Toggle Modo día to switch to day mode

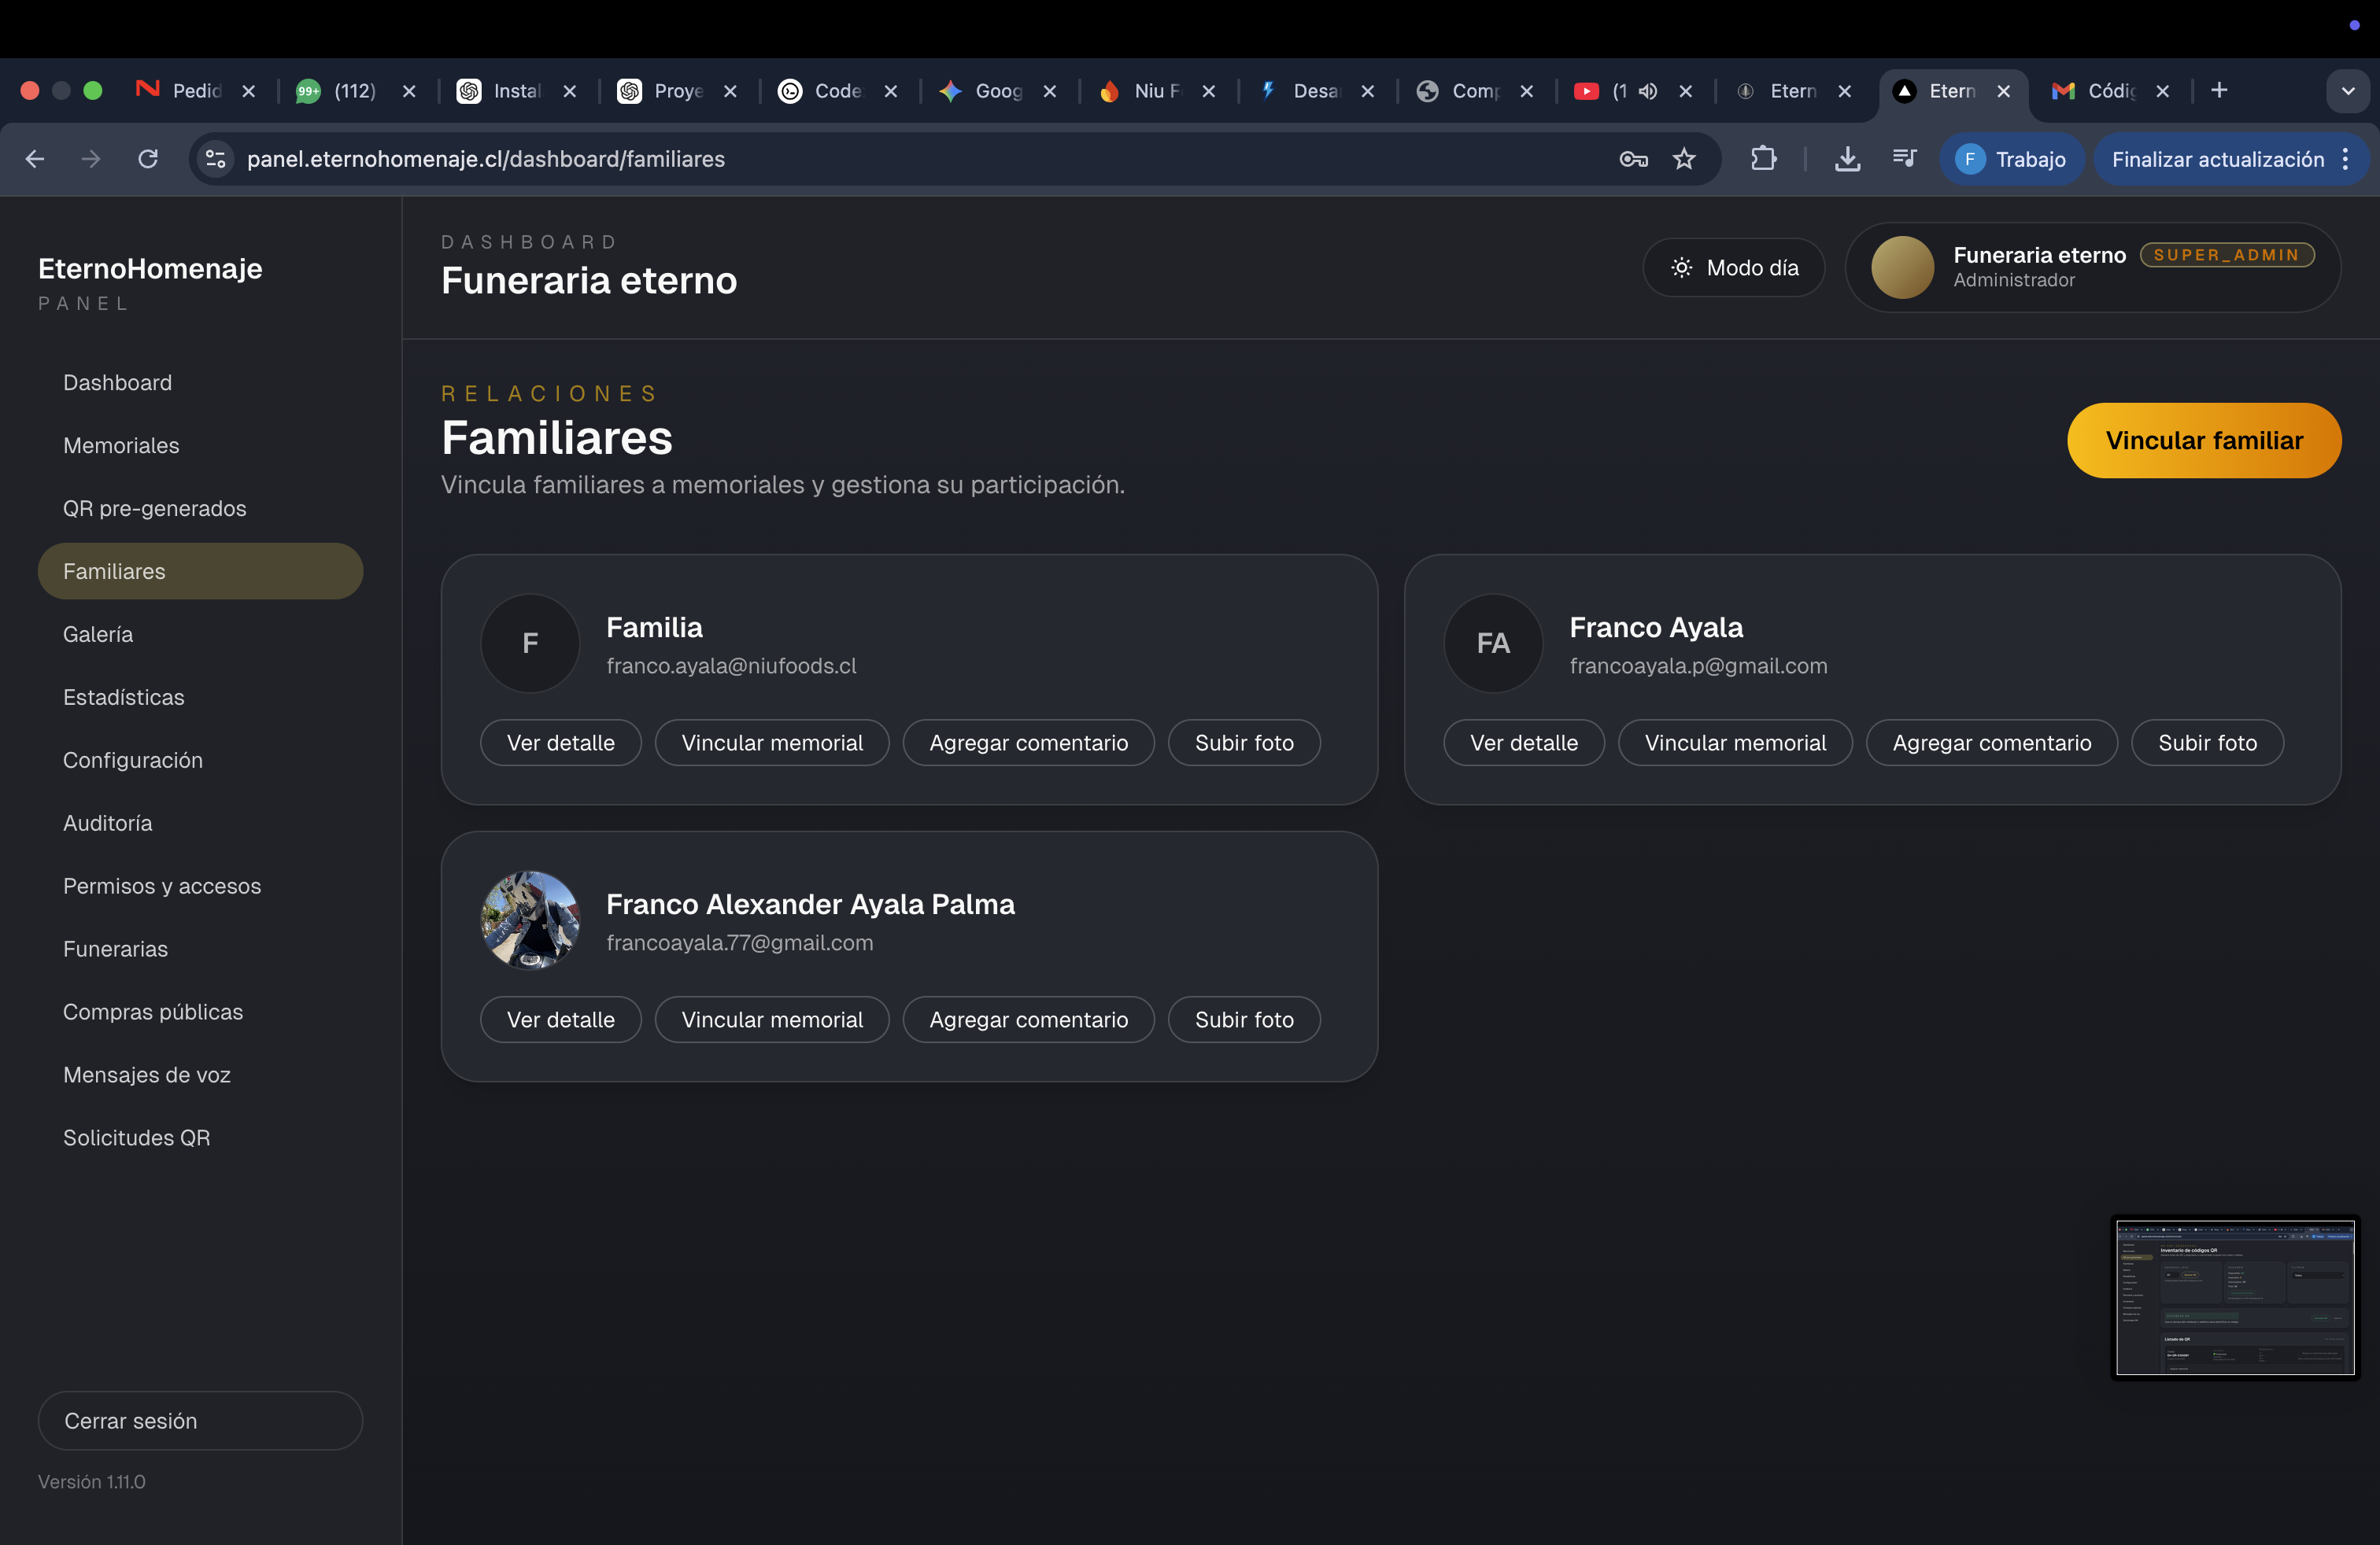point(1733,267)
